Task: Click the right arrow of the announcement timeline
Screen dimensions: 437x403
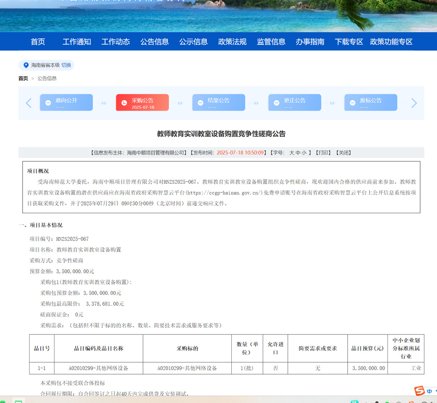Action: 414,103
